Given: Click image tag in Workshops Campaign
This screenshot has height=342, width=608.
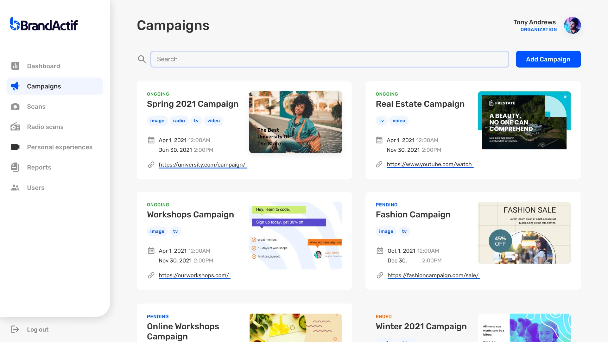Looking at the screenshot, I should tap(157, 231).
